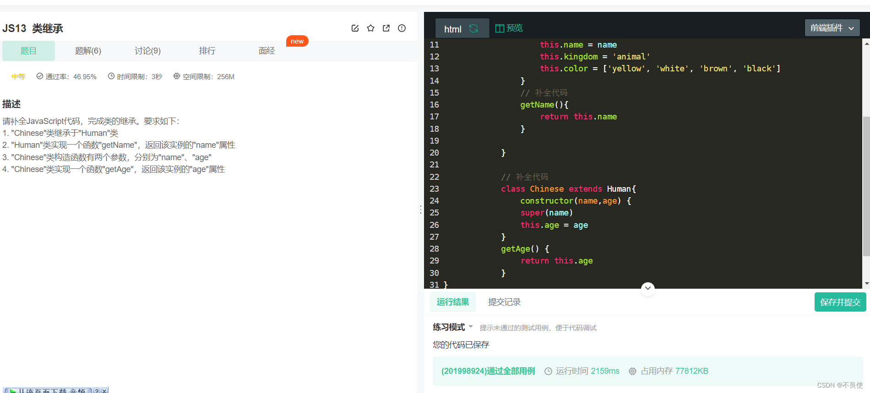Click the JS13 类继承 title
Screen dimensions: 870x393
[33, 28]
